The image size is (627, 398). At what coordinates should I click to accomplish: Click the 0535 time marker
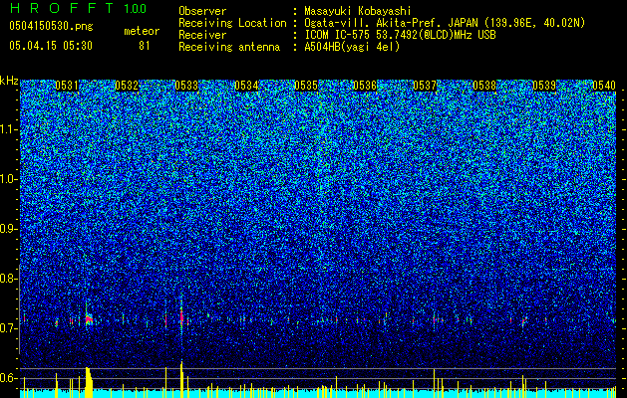[306, 86]
